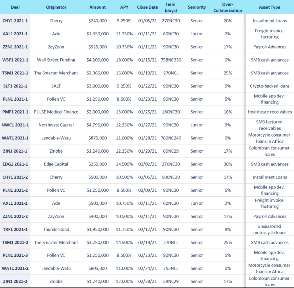Viewport: 294px width, 288px height.
Task: Click the 20% over-collateralization value
Action: (x=228, y=21)
